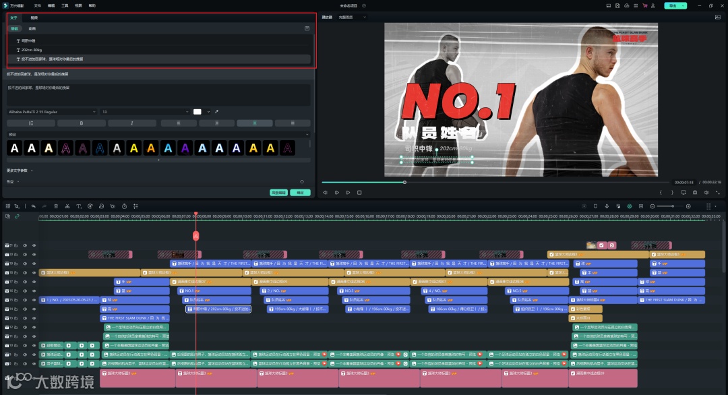
Task: Click the timeline zoom in plus icon
Action: (x=688, y=206)
